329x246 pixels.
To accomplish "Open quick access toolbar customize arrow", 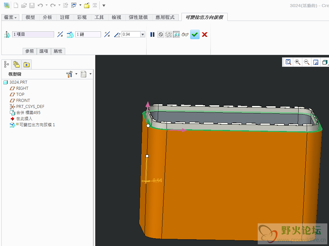I will click(x=104, y=5).
